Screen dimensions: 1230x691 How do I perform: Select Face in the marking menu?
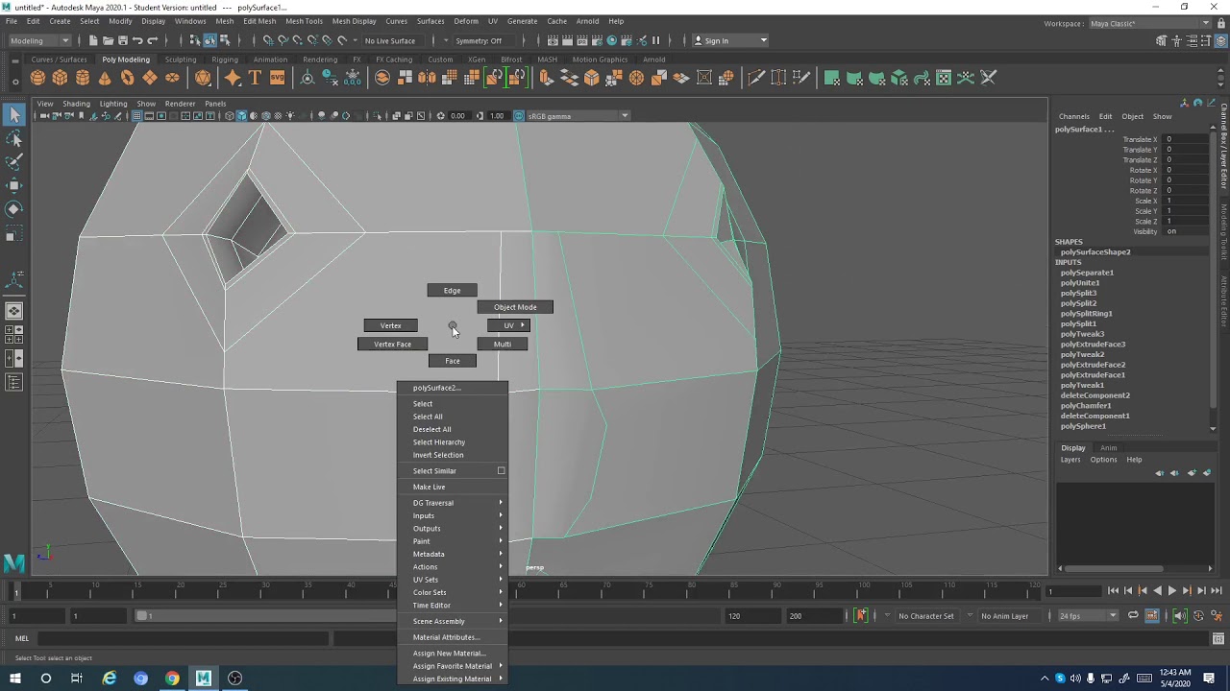tap(453, 361)
